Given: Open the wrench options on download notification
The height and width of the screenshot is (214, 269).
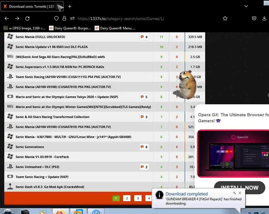Looking at the screenshot, I should 234,193.
